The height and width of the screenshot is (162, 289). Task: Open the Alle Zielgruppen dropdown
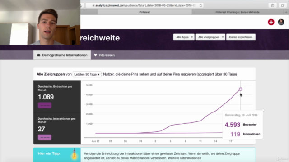pyautogui.click(x=210, y=37)
